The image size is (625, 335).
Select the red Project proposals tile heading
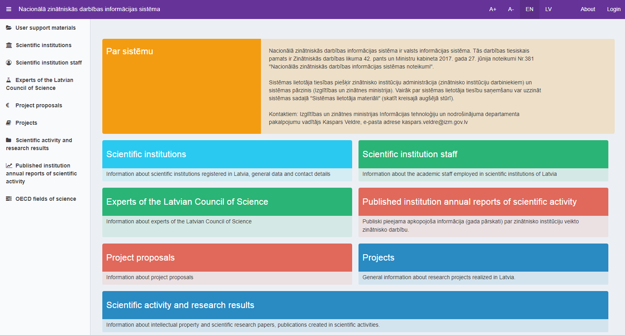(x=227, y=258)
